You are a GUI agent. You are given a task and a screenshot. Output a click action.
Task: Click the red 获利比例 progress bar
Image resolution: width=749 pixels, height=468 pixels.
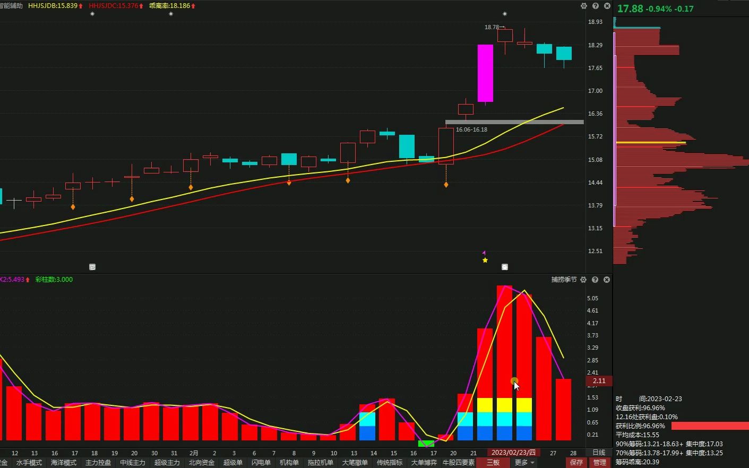(x=710, y=426)
